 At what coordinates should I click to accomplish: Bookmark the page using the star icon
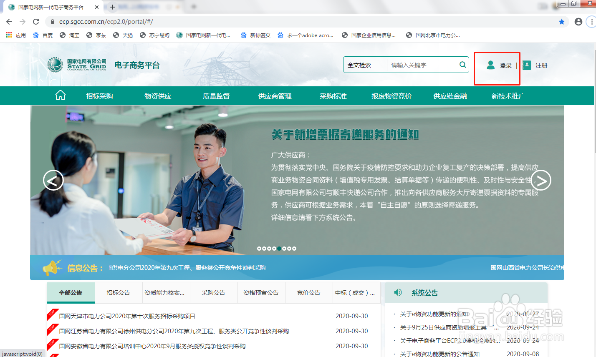pos(562,21)
